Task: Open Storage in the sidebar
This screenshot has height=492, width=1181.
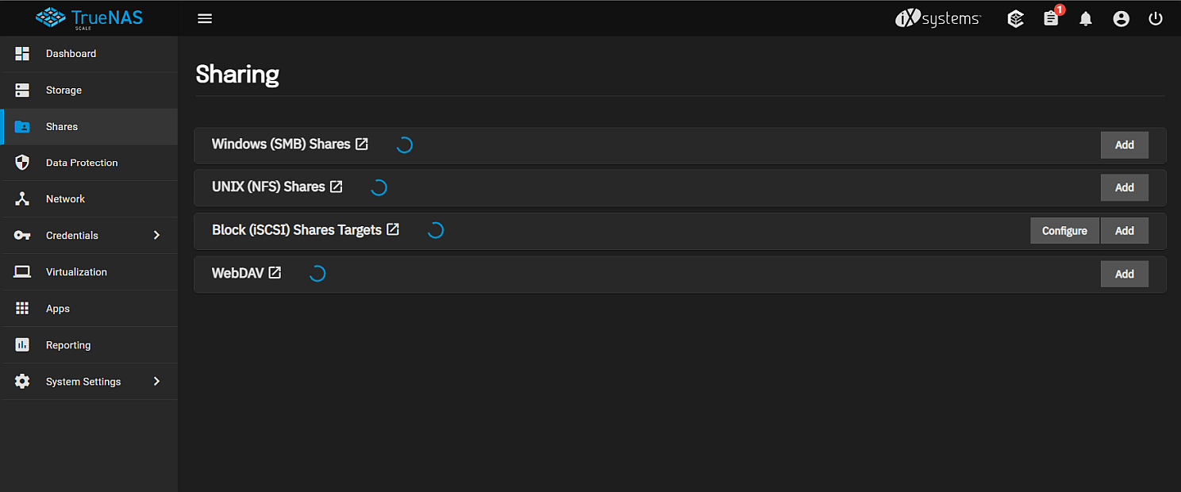Action: tap(63, 90)
